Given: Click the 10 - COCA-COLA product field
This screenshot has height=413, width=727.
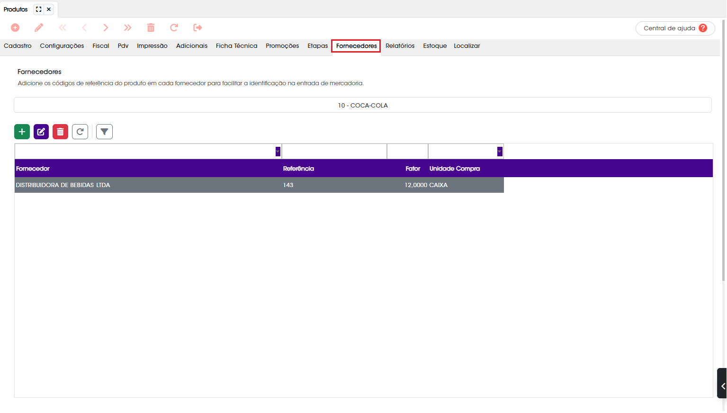Looking at the screenshot, I should [363, 105].
